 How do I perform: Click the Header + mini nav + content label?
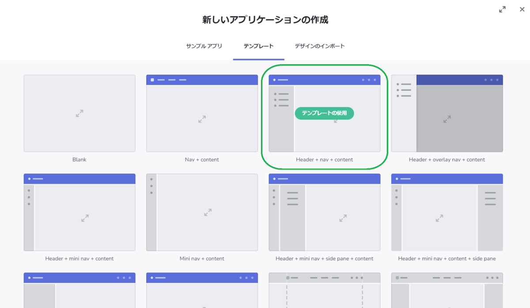79,259
